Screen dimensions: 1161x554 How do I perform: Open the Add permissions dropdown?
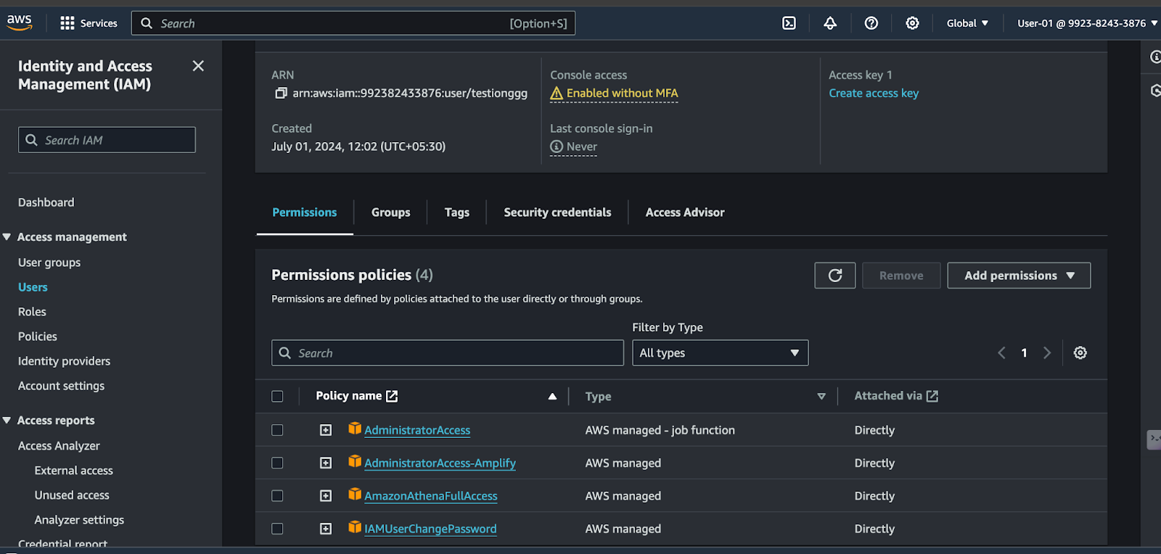pyautogui.click(x=1019, y=276)
